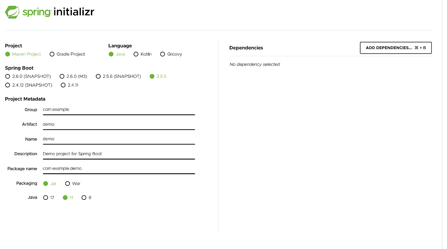Select Spring Boot 2.4.12 (SNAPSHOT)
The width and height of the screenshot is (447, 249).
(x=29, y=85)
